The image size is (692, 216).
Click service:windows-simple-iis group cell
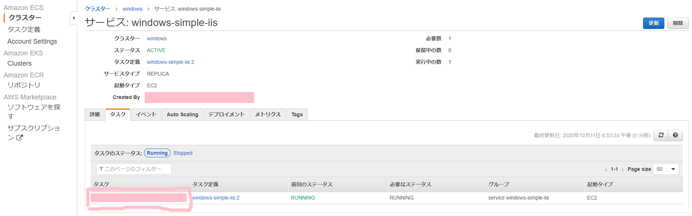(x=519, y=198)
